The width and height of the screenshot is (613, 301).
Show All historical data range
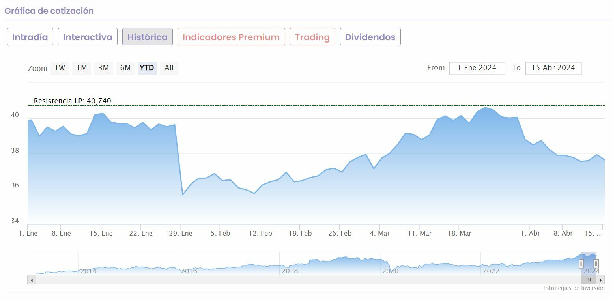(x=169, y=68)
